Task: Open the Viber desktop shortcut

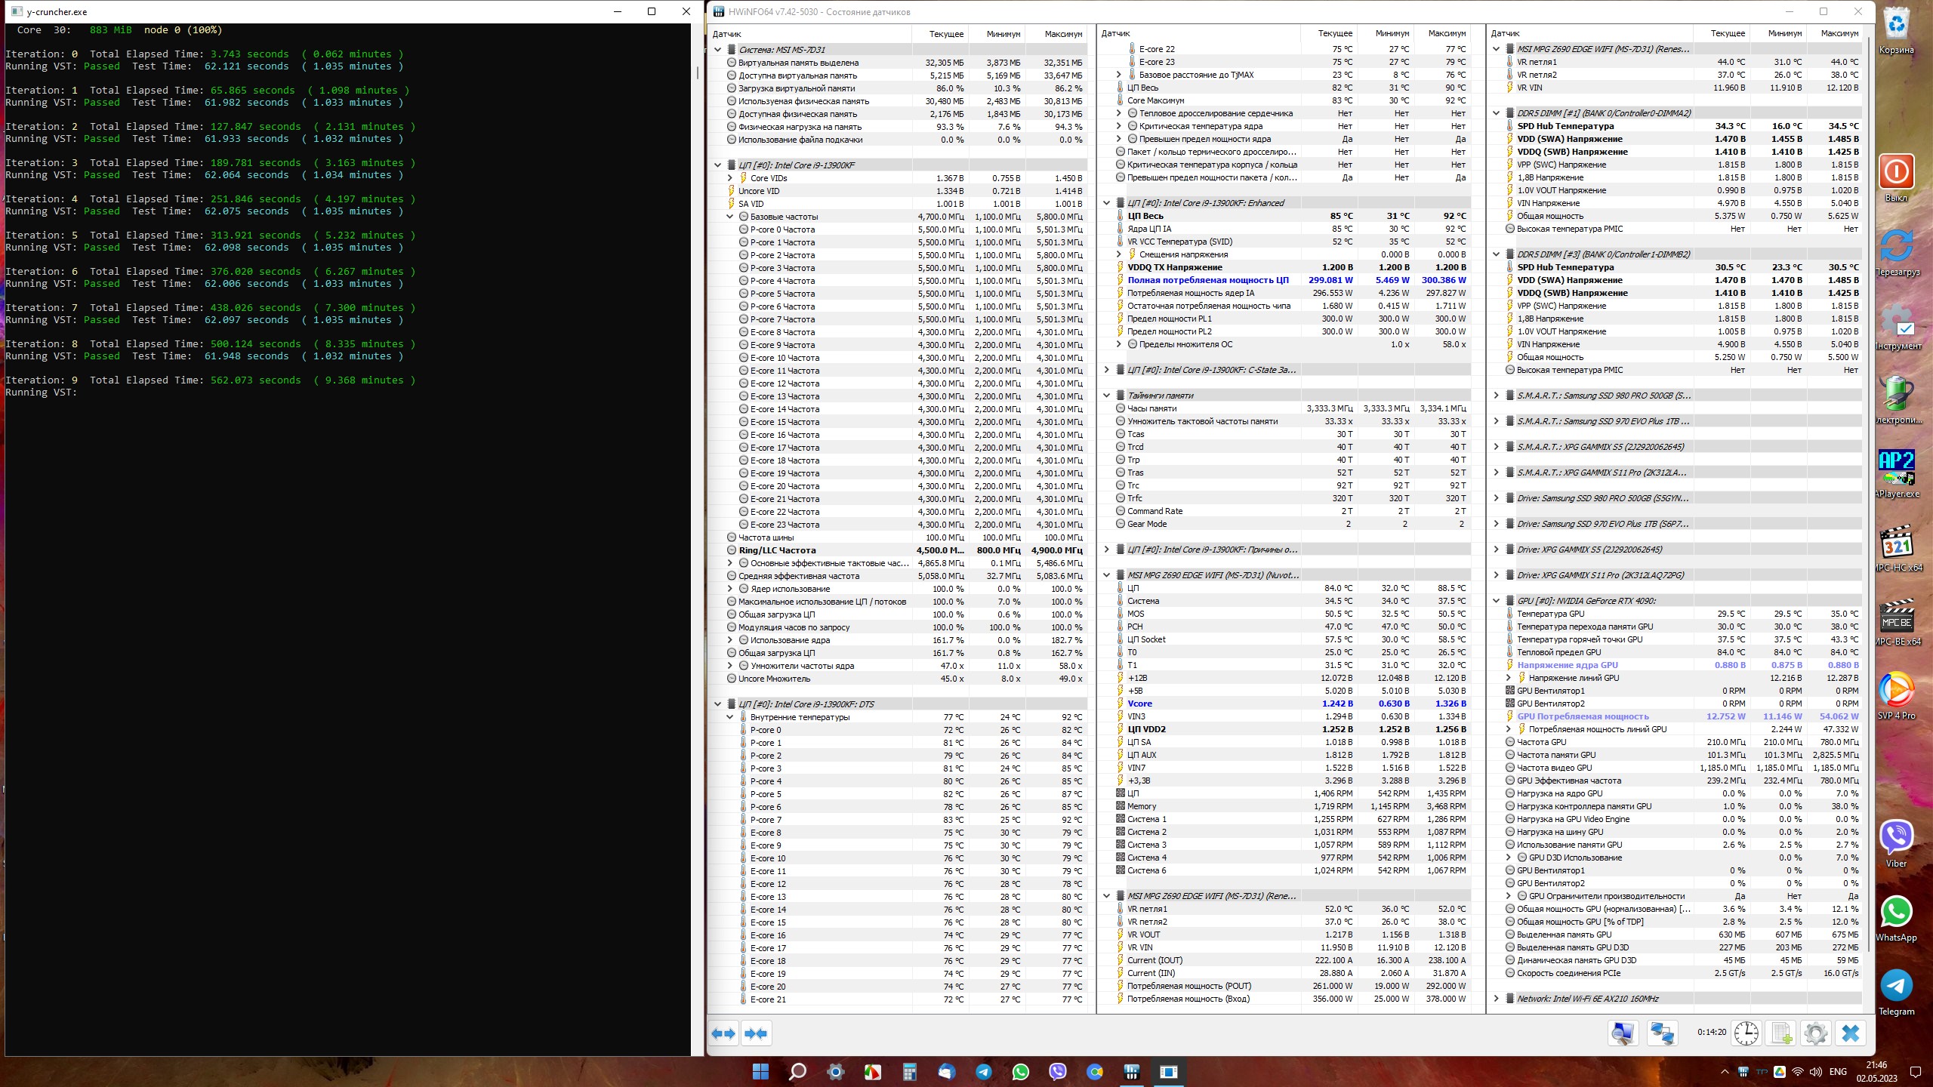Action: coord(1896,838)
